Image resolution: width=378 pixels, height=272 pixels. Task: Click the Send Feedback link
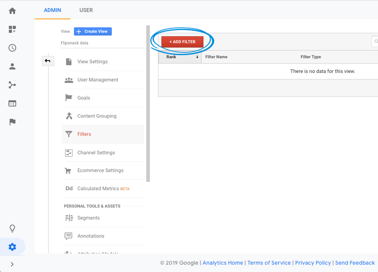tap(355, 263)
